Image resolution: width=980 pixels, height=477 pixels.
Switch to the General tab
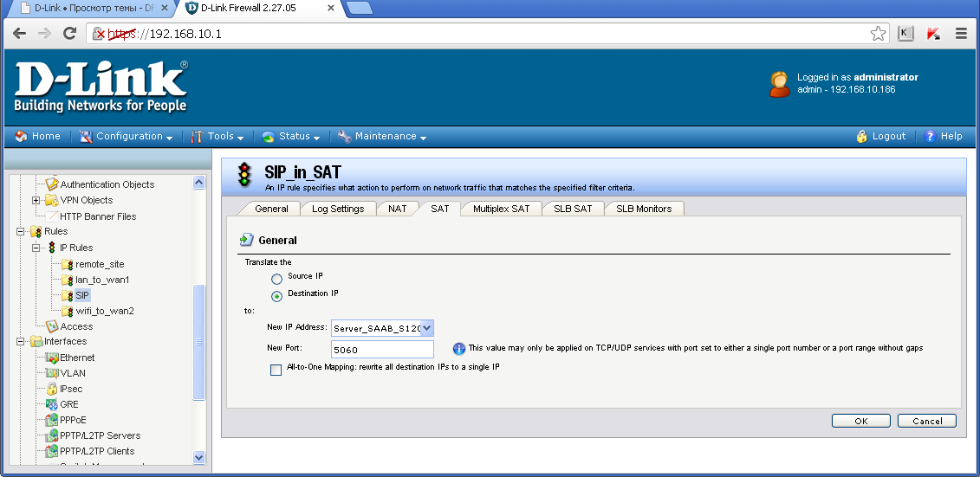tap(271, 209)
